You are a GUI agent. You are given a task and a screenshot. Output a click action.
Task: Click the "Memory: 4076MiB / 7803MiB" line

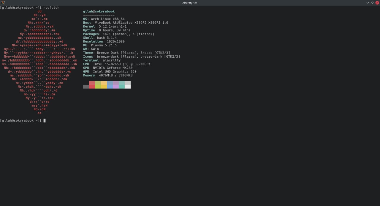point(108,75)
